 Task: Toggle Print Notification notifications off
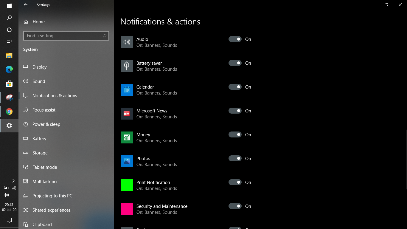point(235,182)
